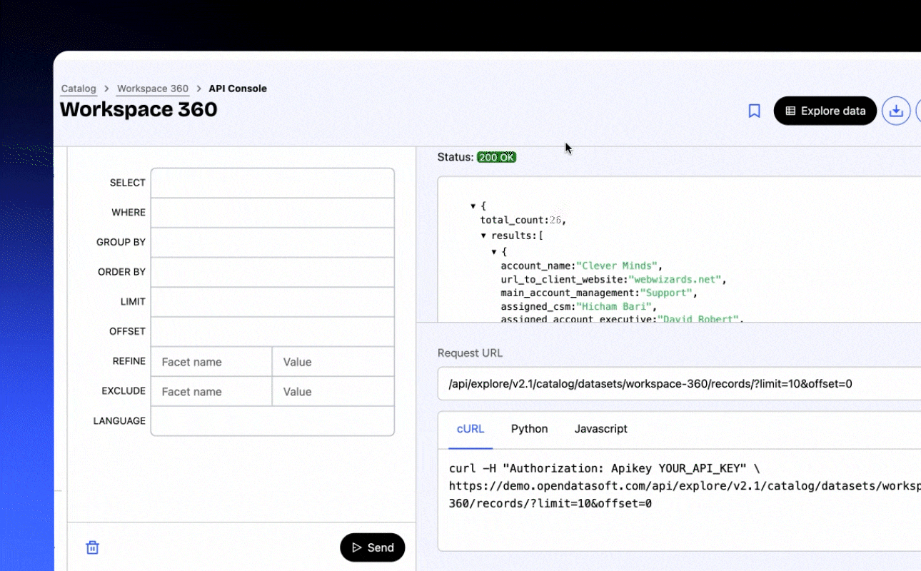Collapse the results array

[x=483, y=236]
